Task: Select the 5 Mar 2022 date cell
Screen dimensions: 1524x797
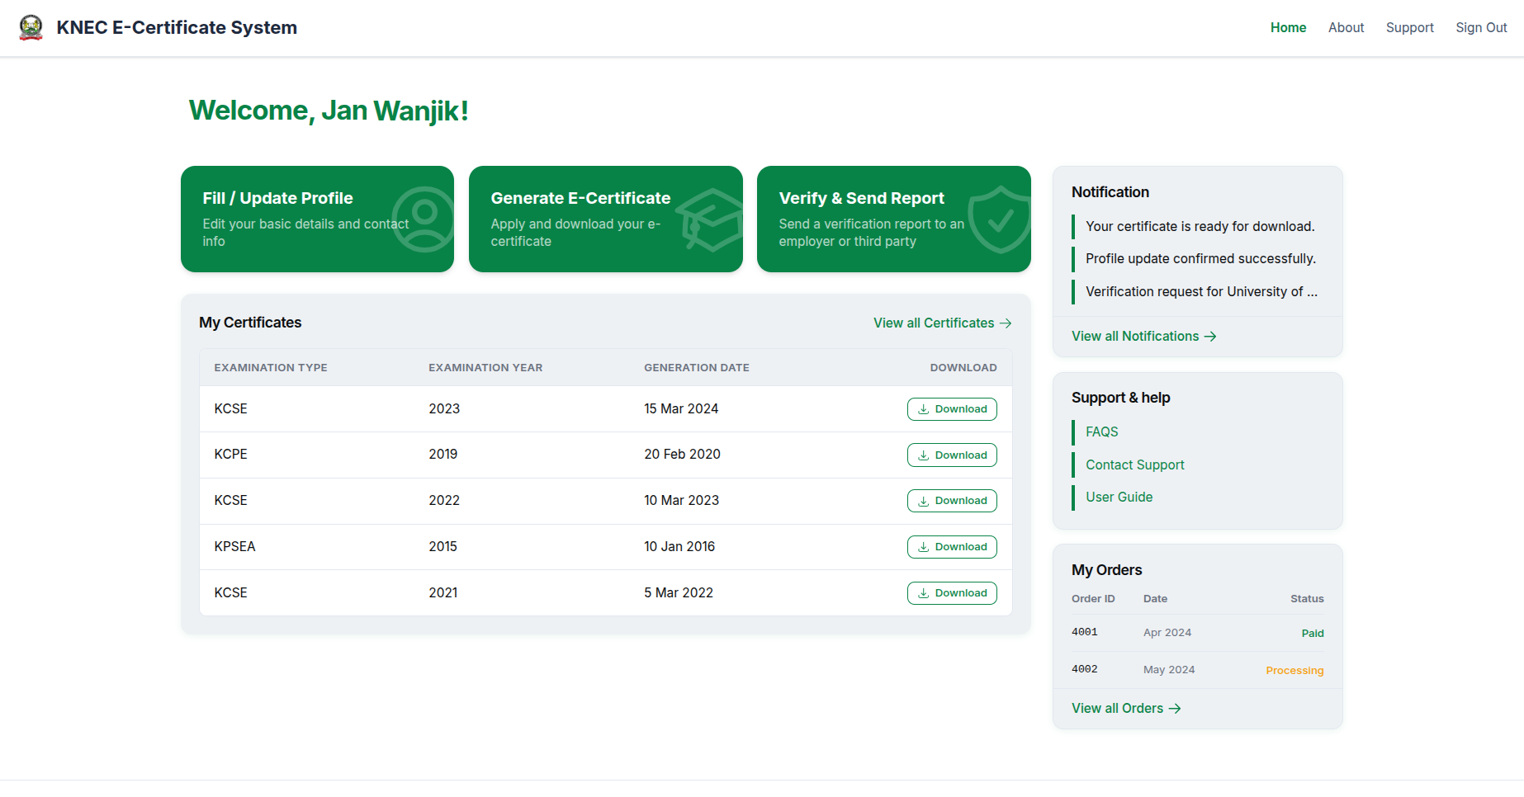Action: coord(679,593)
